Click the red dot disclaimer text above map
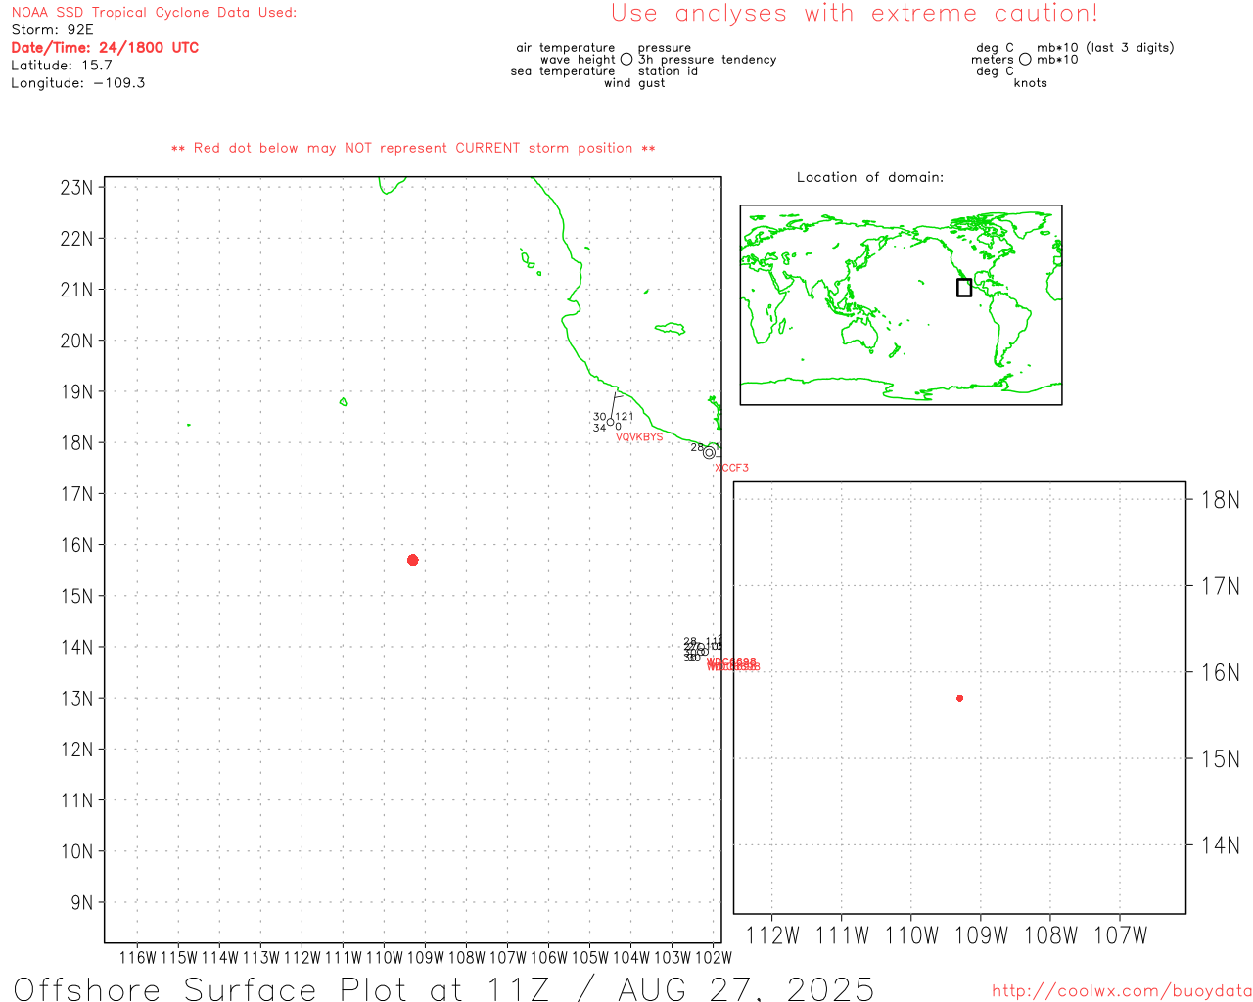This screenshot has width=1253, height=1002. [x=413, y=148]
